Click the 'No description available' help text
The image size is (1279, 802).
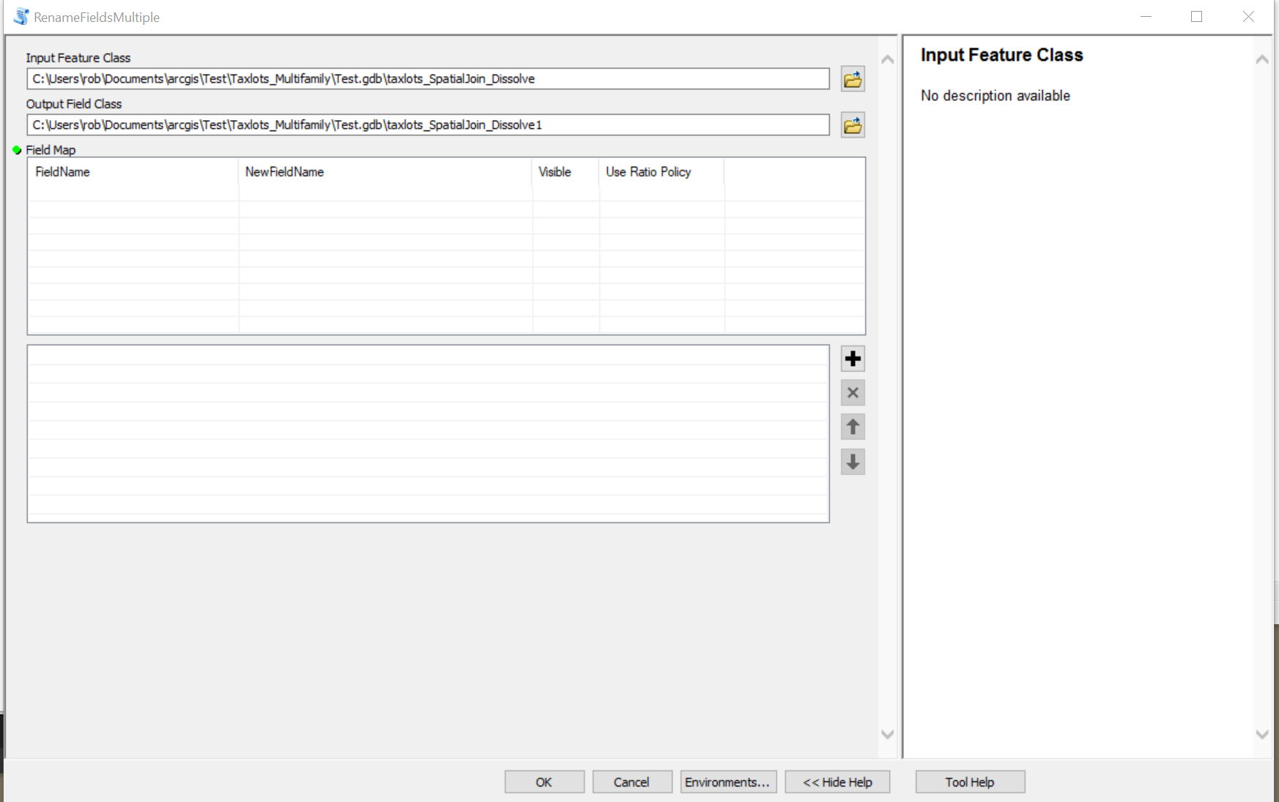point(996,96)
